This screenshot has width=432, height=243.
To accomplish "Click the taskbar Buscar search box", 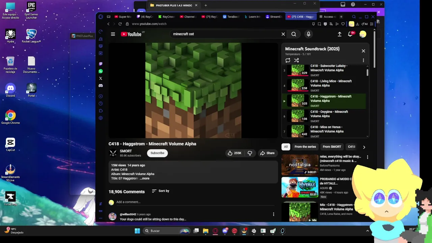I will (x=166, y=231).
